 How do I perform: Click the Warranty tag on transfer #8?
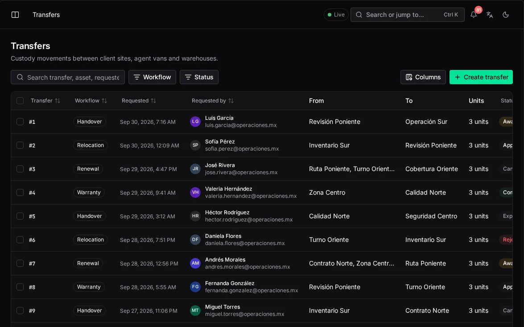click(89, 287)
